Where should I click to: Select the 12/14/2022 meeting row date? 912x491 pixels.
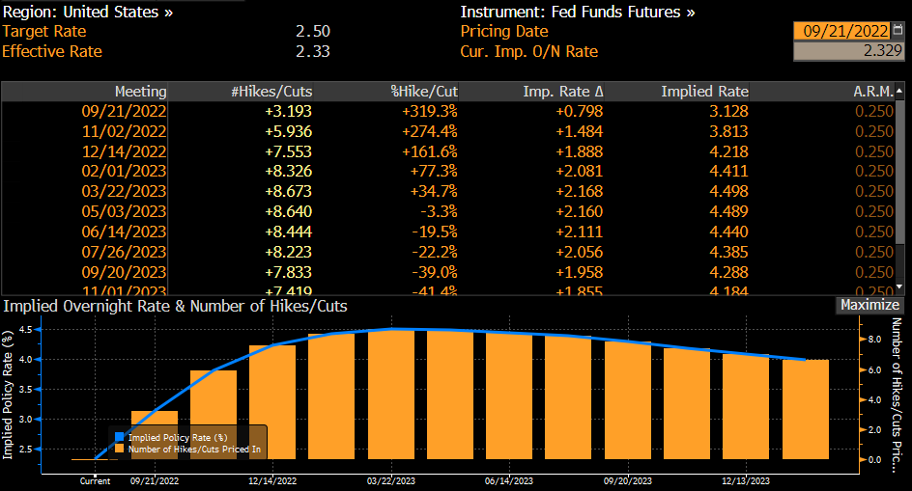click(x=124, y=151)
